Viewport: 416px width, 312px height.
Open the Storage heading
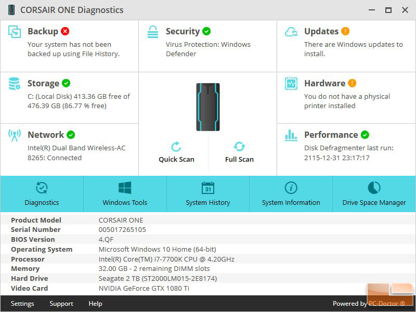pos(43,83)
